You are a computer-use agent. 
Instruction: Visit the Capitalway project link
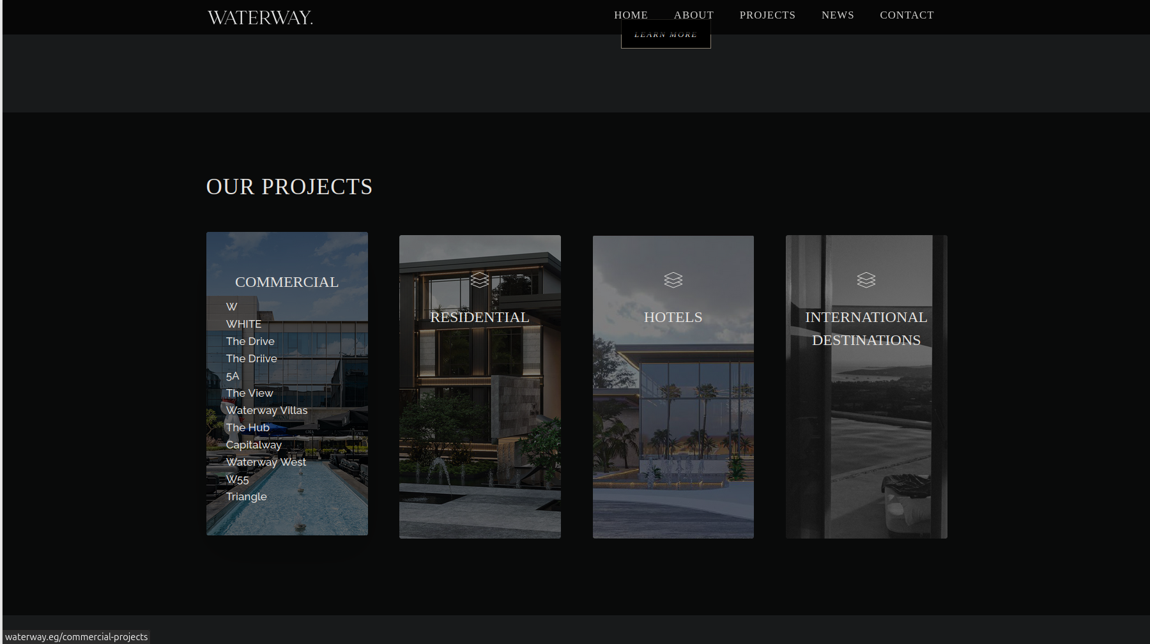click(x=254, y=445)
